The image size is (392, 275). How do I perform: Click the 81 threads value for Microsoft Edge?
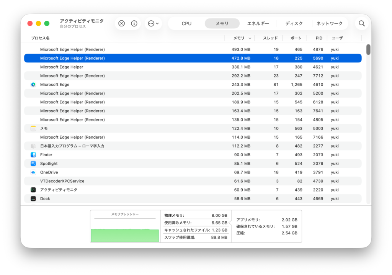pos(276,85)
